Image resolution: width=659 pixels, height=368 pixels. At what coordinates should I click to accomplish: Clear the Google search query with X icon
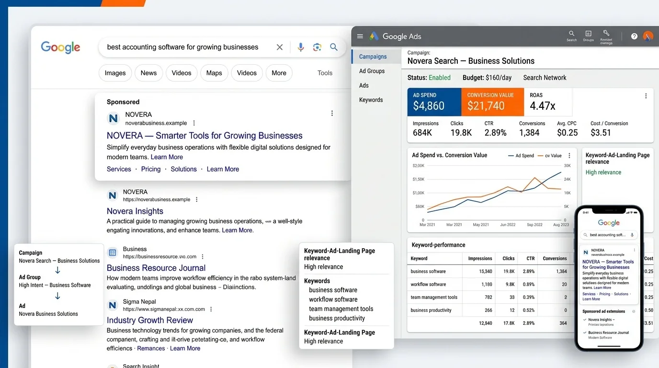coord(280,47)
